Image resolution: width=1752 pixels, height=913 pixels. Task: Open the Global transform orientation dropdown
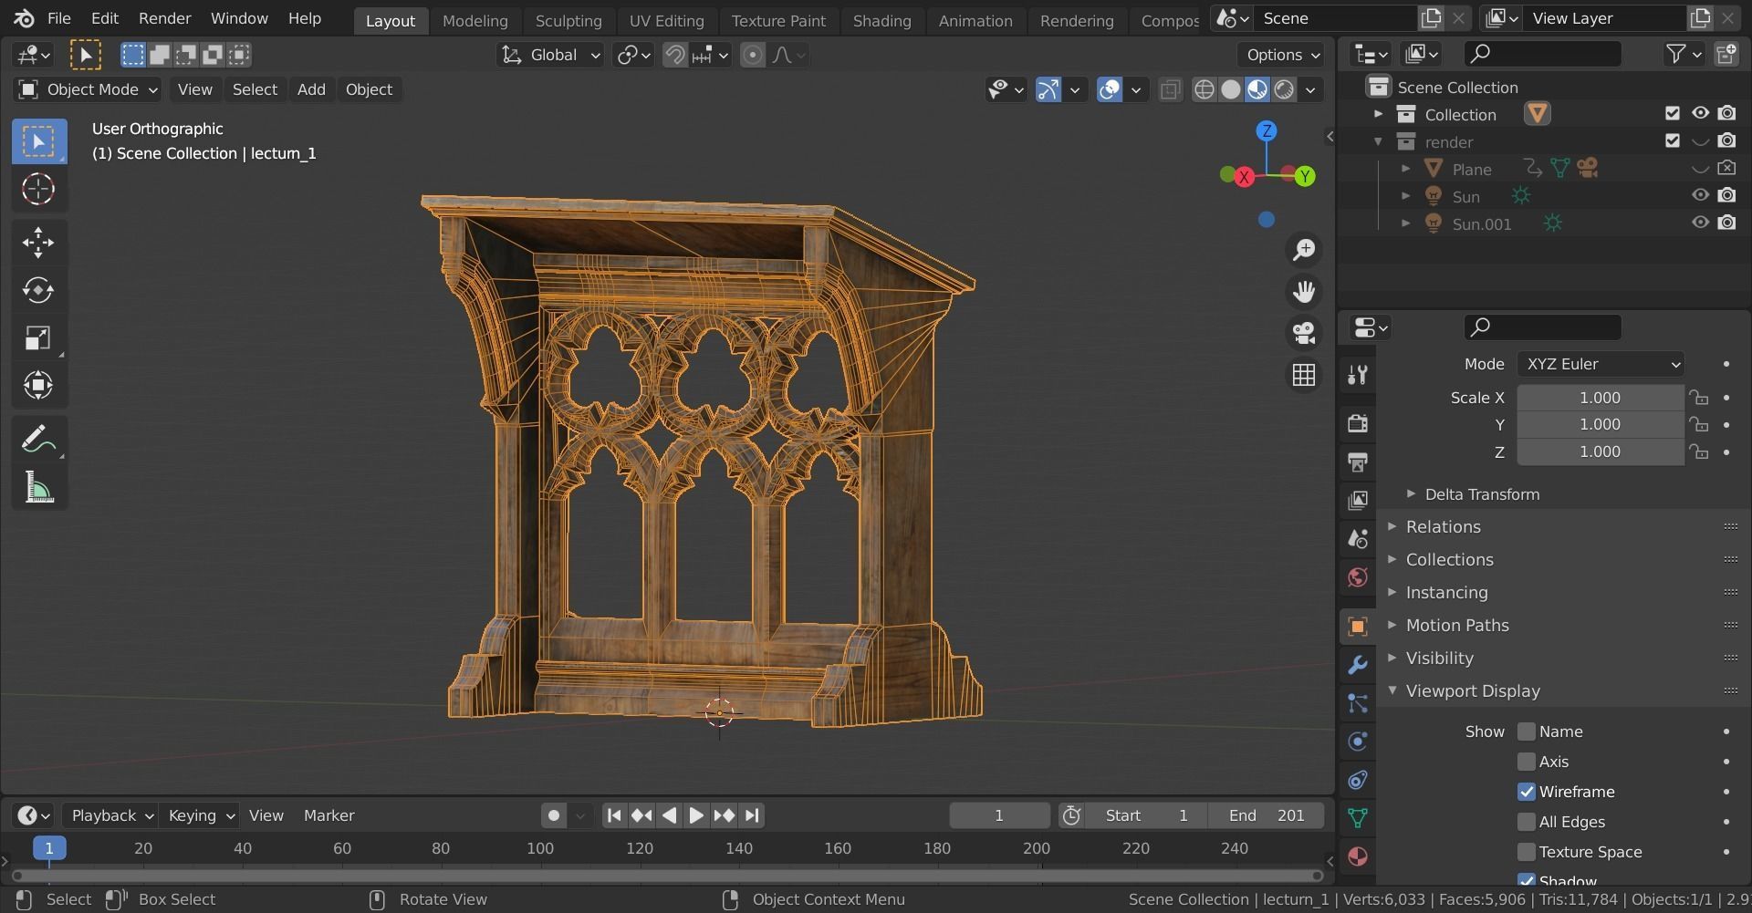[551, 55]
